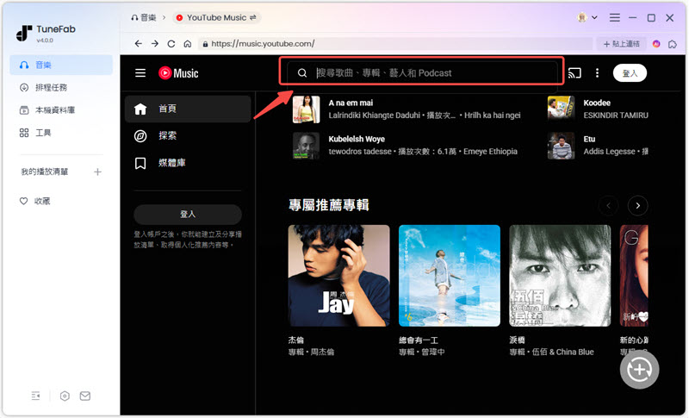
Task: Click artist tewodros tadesse
Action: pos(360,151)
